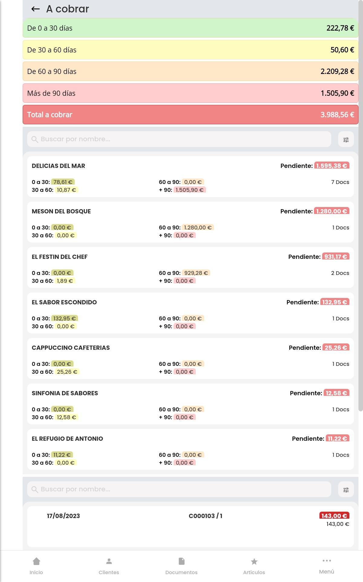Open filter options beside lower search field

[346, 490]
